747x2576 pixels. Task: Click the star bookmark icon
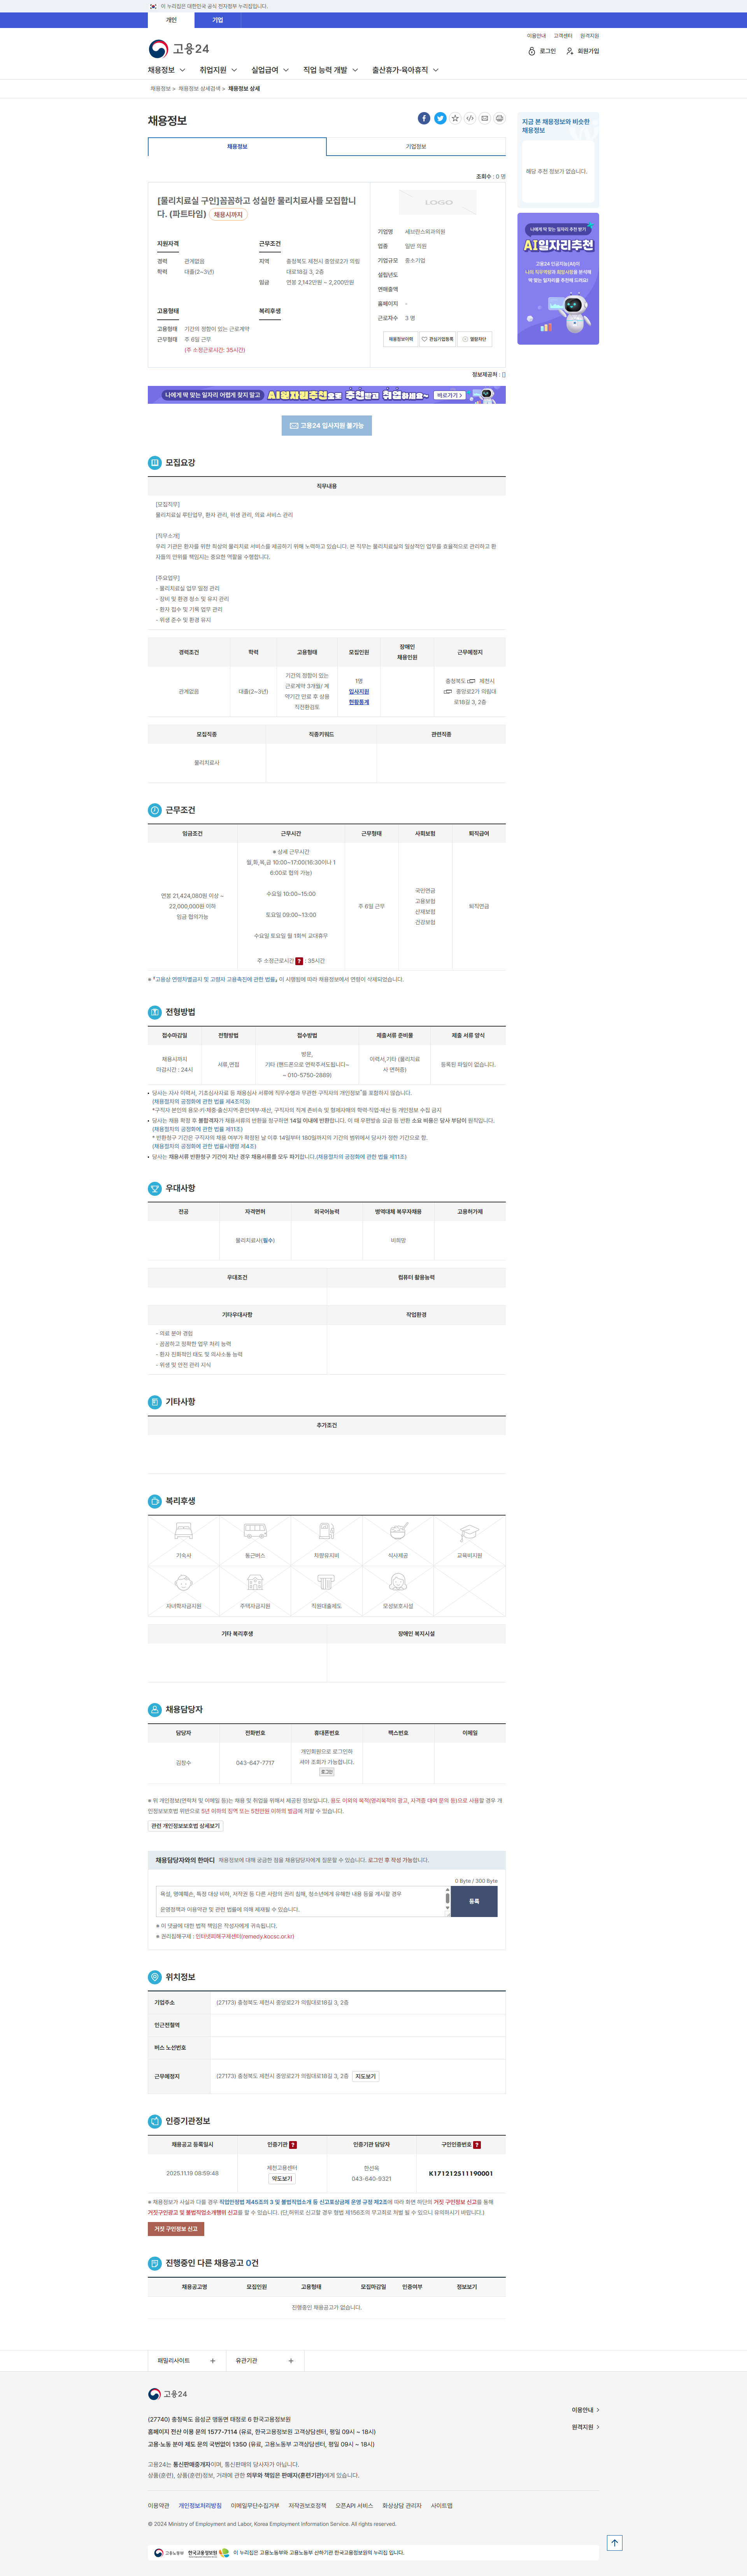click(455, 118)
